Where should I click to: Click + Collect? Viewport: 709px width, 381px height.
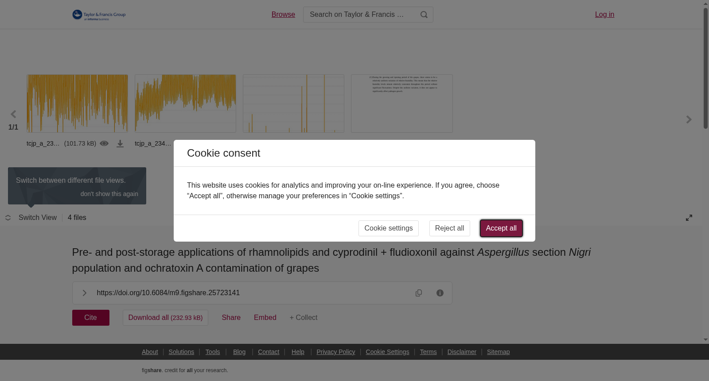coord(304,318)
